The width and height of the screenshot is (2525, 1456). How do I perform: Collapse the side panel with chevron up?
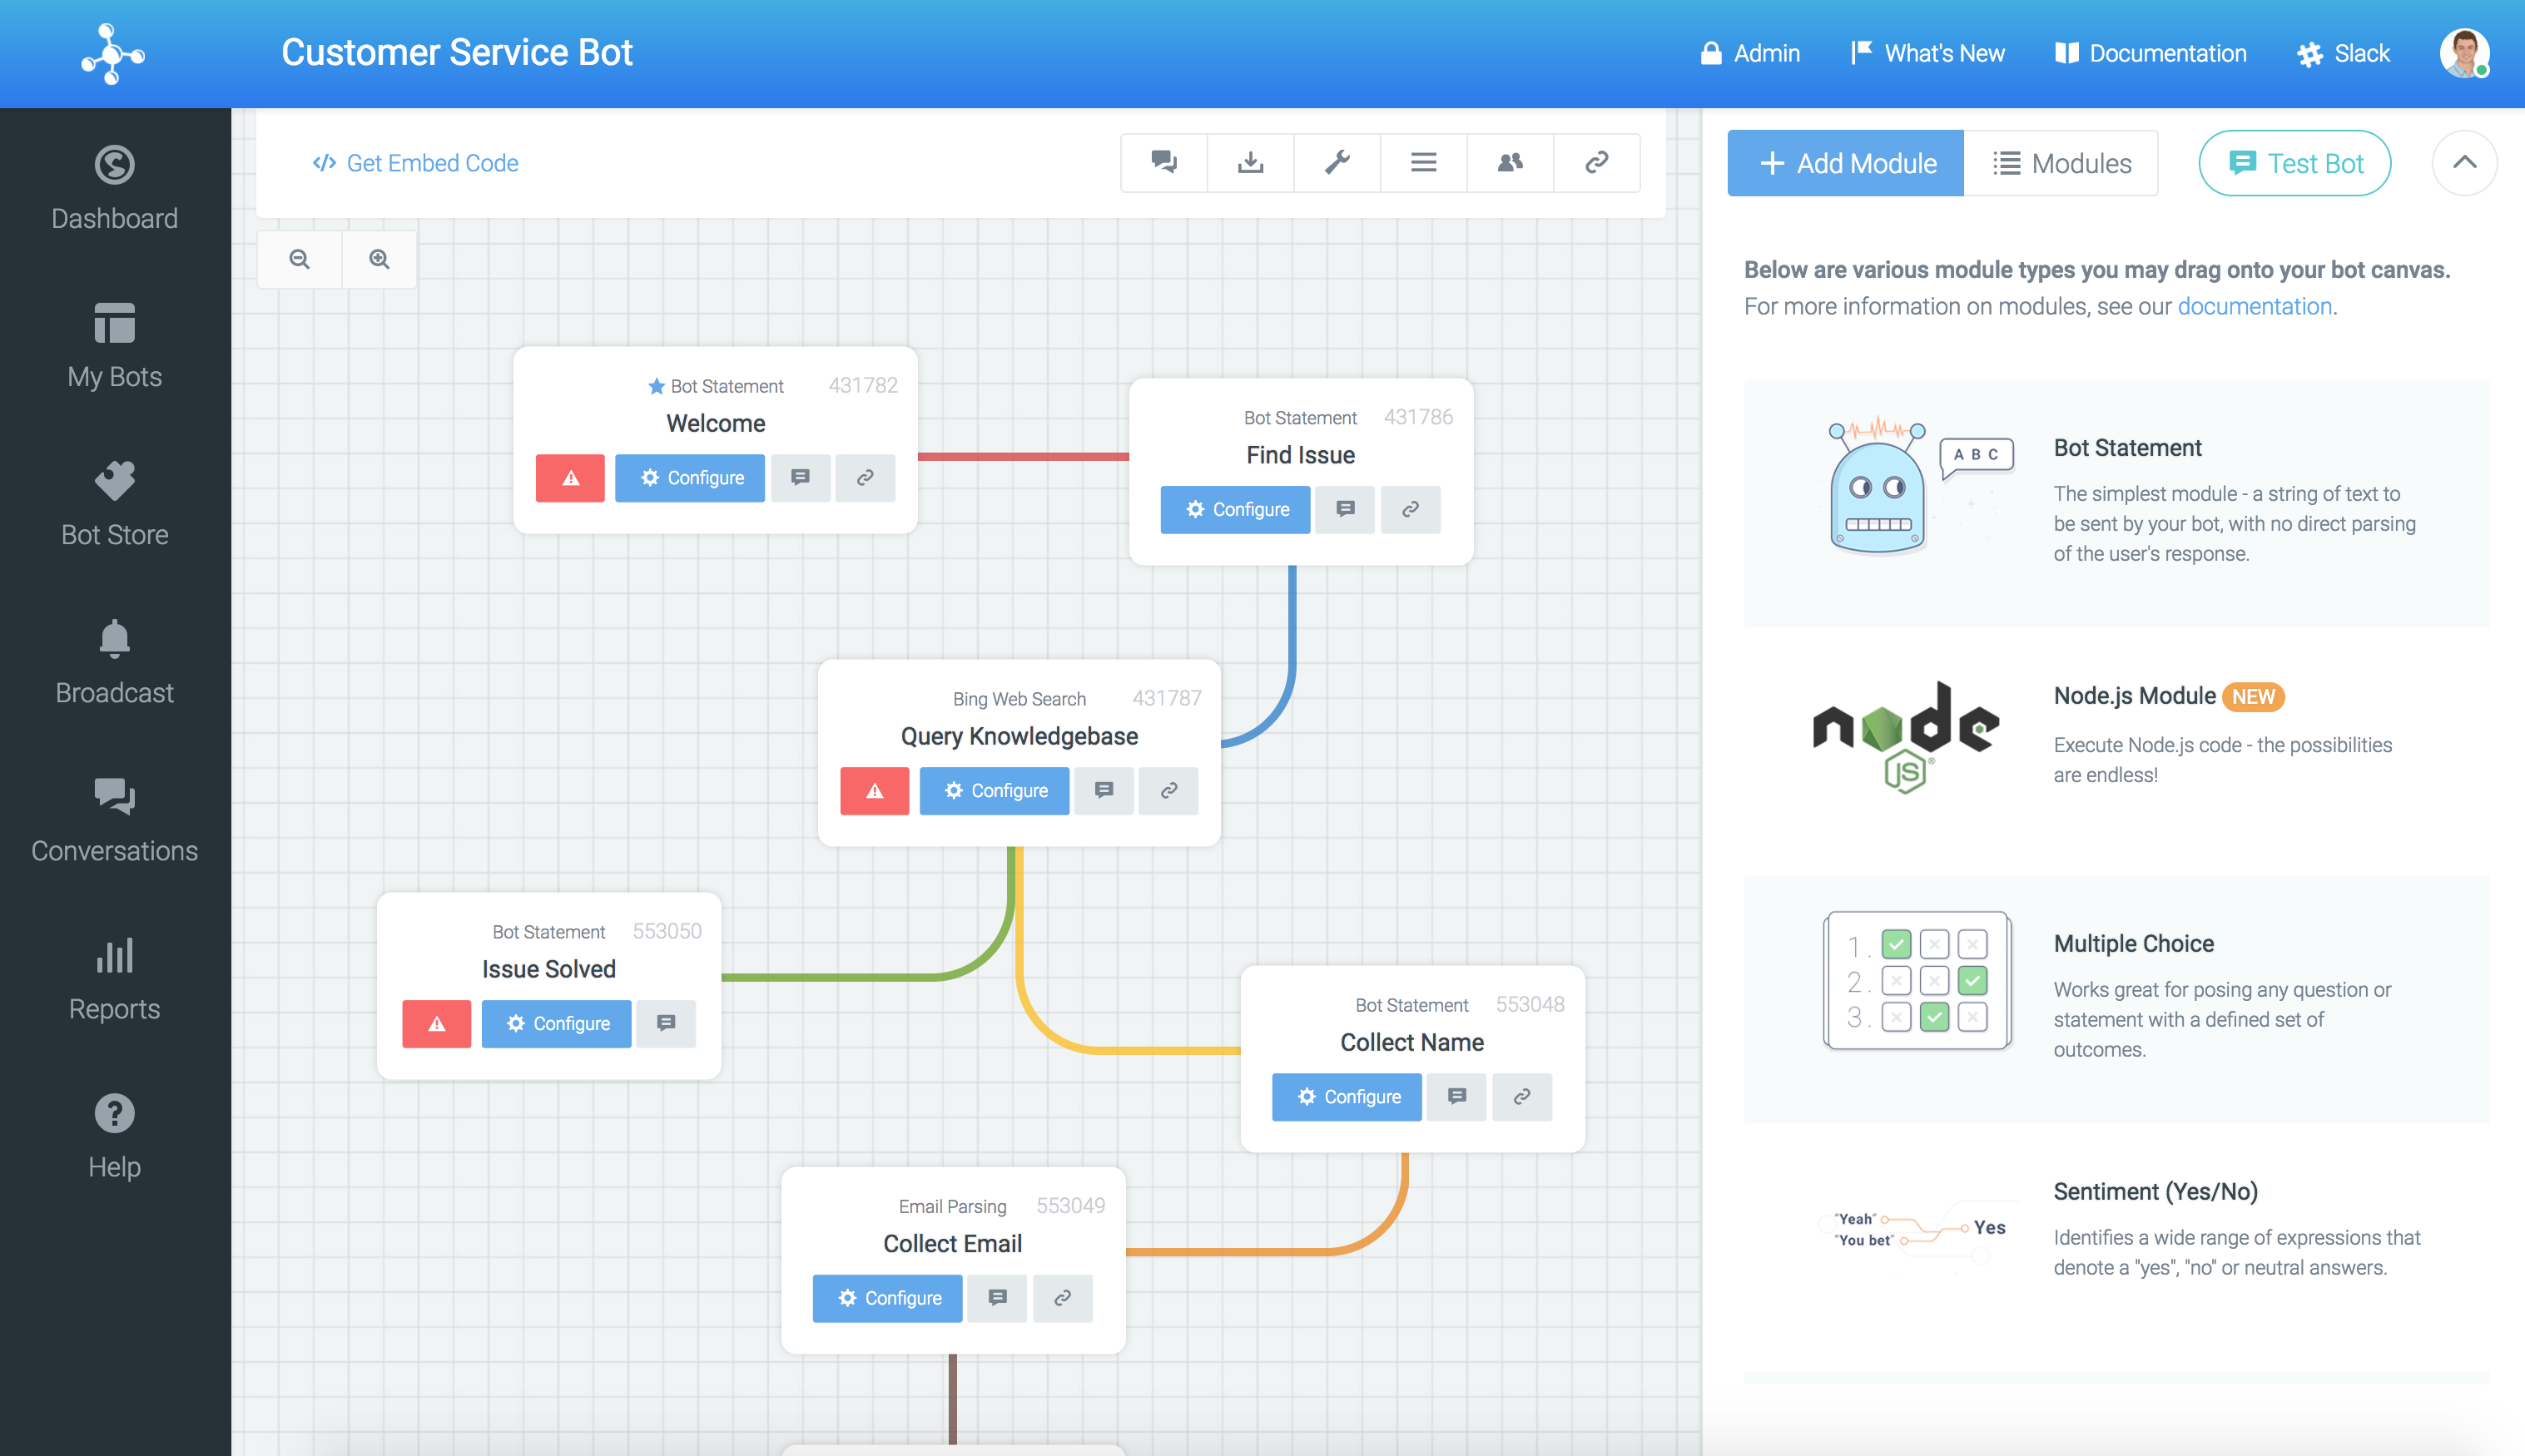coord(2464,162)
